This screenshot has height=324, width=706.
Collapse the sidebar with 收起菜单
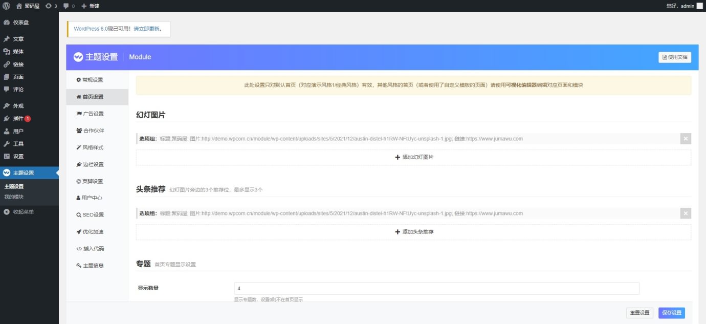tap(23, 212)
